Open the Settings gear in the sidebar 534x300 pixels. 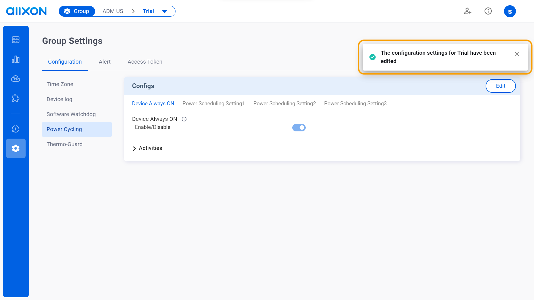pyautogui.click(x=16, y=148)
